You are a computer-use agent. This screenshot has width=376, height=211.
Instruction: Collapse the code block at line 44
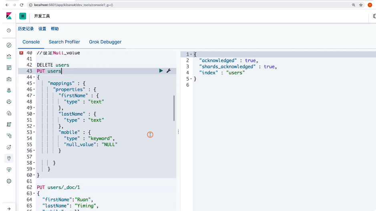[x=34, y=77]
